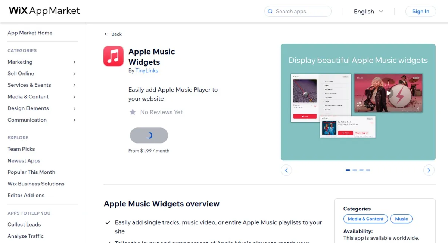Screen dimensions: 448x243
Task: Click the Music category tag
Action: point(401,219)
